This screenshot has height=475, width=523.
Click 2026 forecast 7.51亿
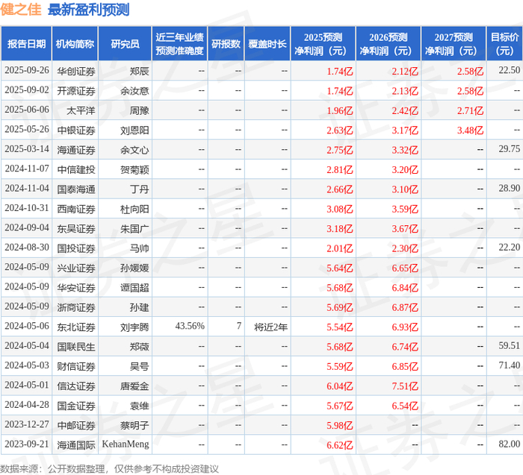(x=405, y=386)
